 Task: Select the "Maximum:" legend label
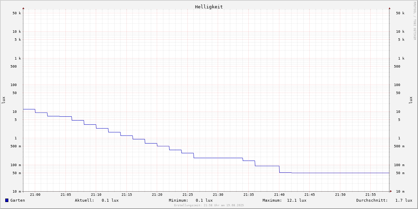pyautogui.click(x=272, y=200)
